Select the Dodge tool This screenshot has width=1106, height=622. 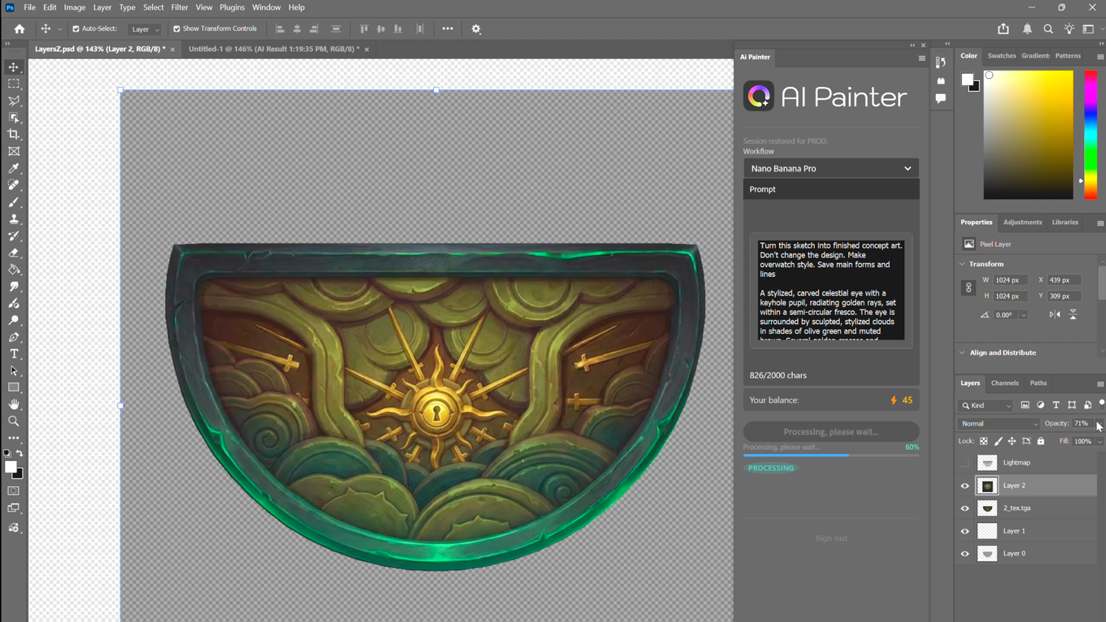[14, 320]
